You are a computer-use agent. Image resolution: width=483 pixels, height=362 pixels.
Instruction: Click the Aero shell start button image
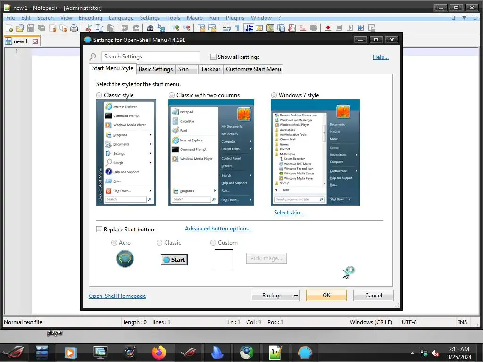tap(125, 259)
